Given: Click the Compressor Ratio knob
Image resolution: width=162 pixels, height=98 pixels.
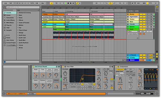Looking at the screenshot, I should pyautogui.click(x=140, y=71).
